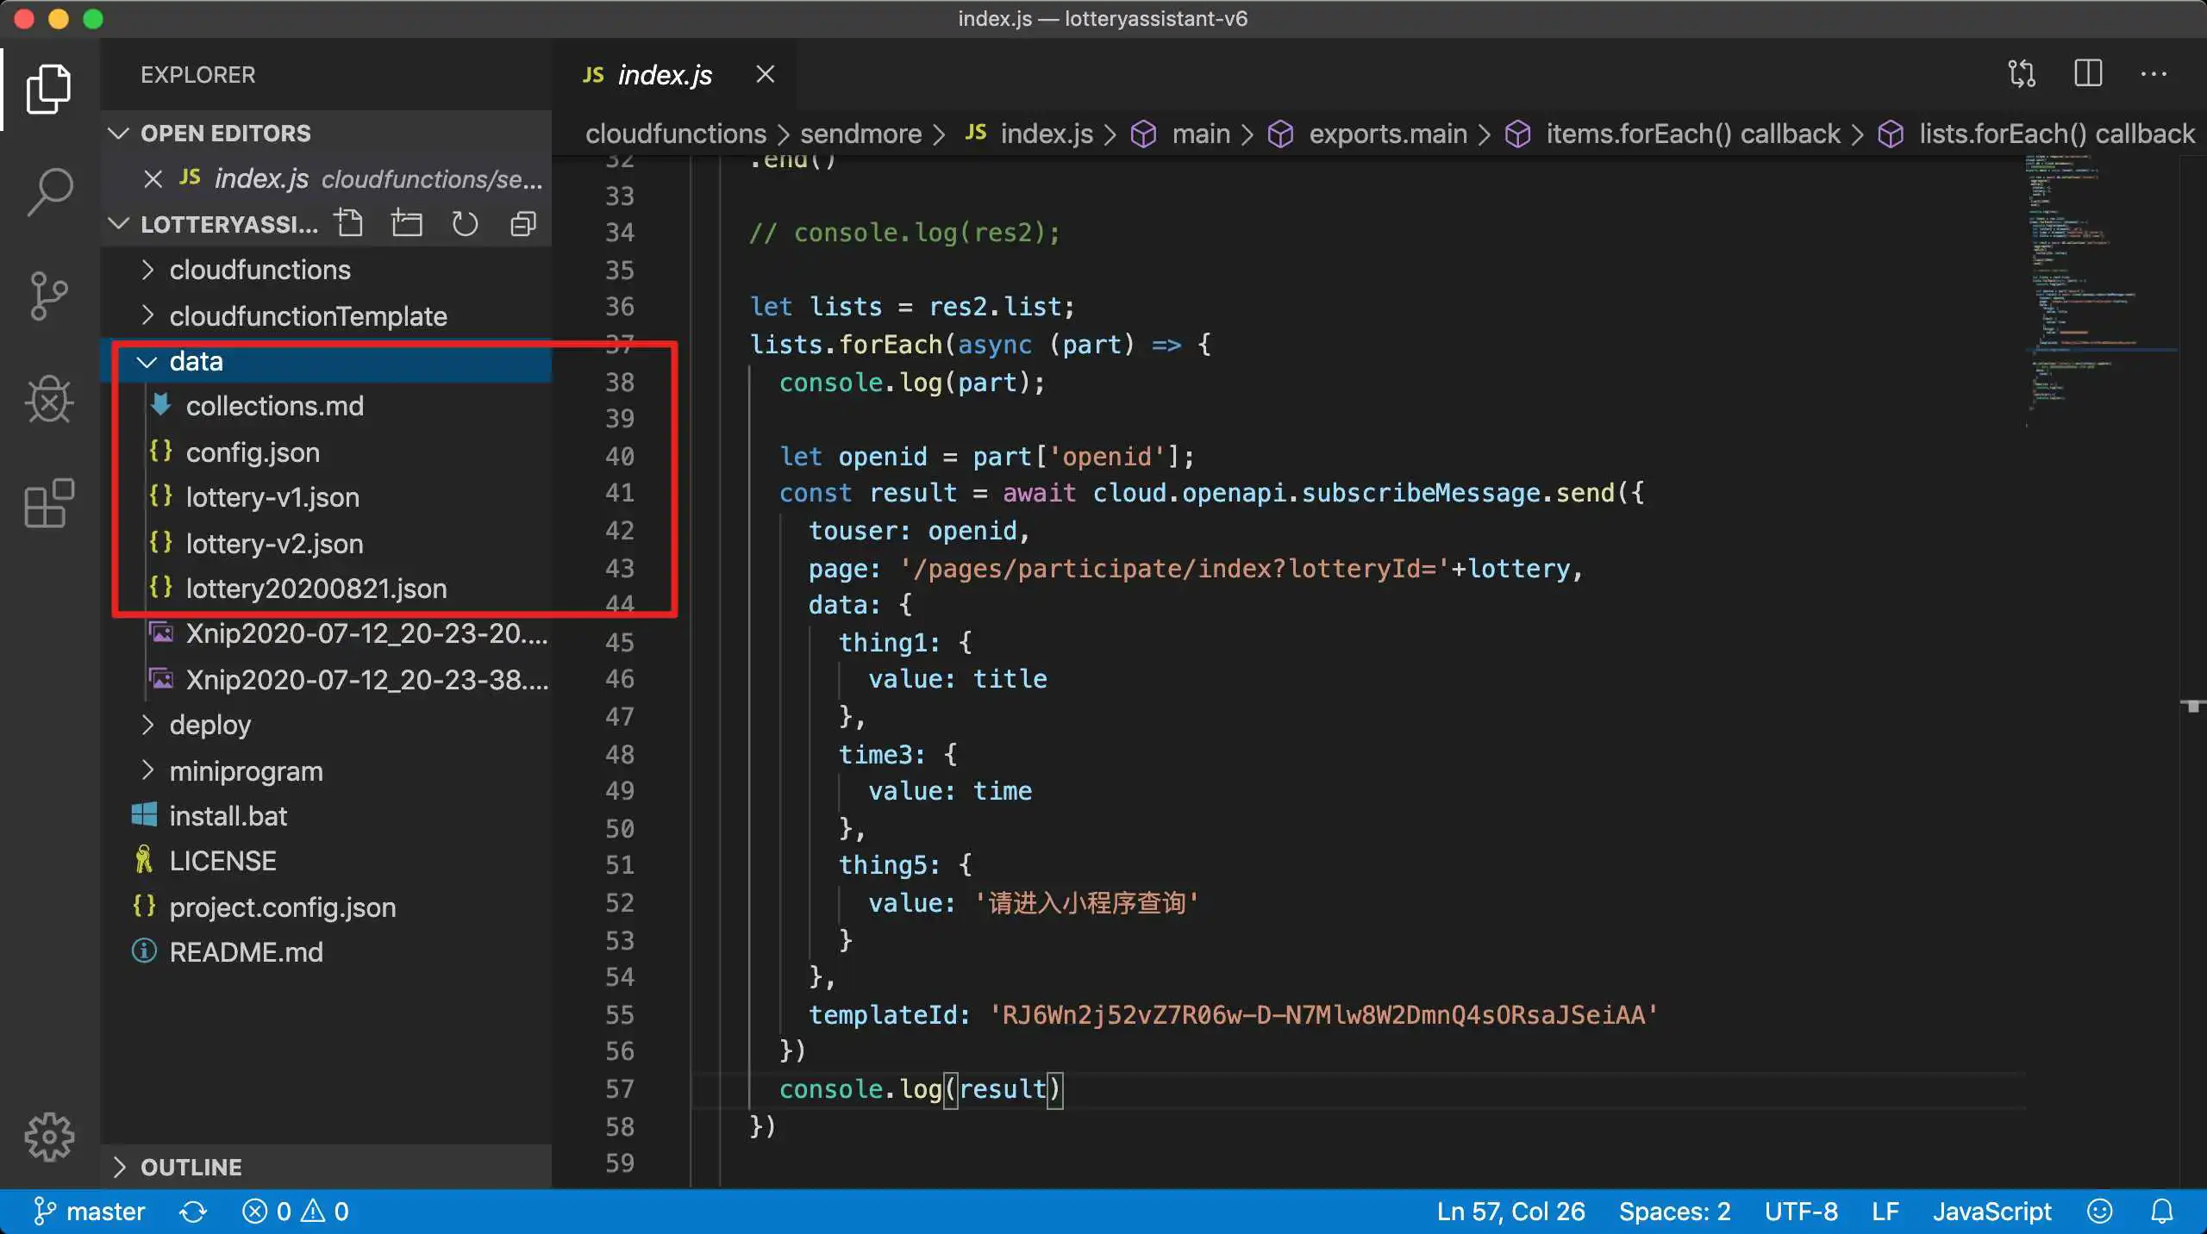Expand the cloudfunctions folder
2207x1234 pixels.
(259, 271)
